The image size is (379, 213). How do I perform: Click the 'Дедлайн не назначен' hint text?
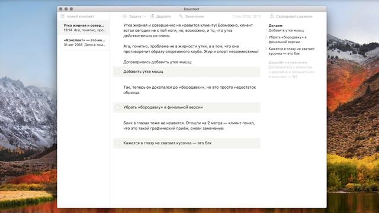click(x=288, y=62)
